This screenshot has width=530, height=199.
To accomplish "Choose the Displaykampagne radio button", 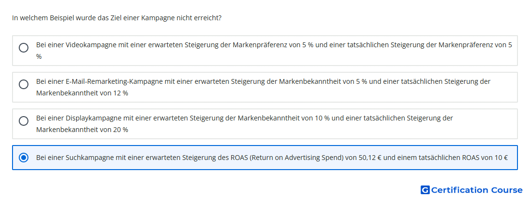I will [x=24, y=121].
